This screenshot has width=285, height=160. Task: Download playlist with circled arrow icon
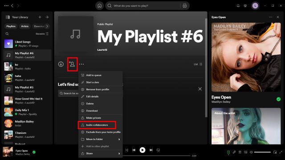[61, 64]
